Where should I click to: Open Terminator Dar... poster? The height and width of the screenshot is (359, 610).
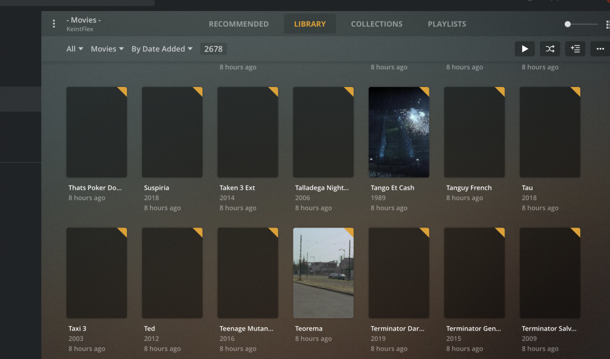click(x=399, y=273)
